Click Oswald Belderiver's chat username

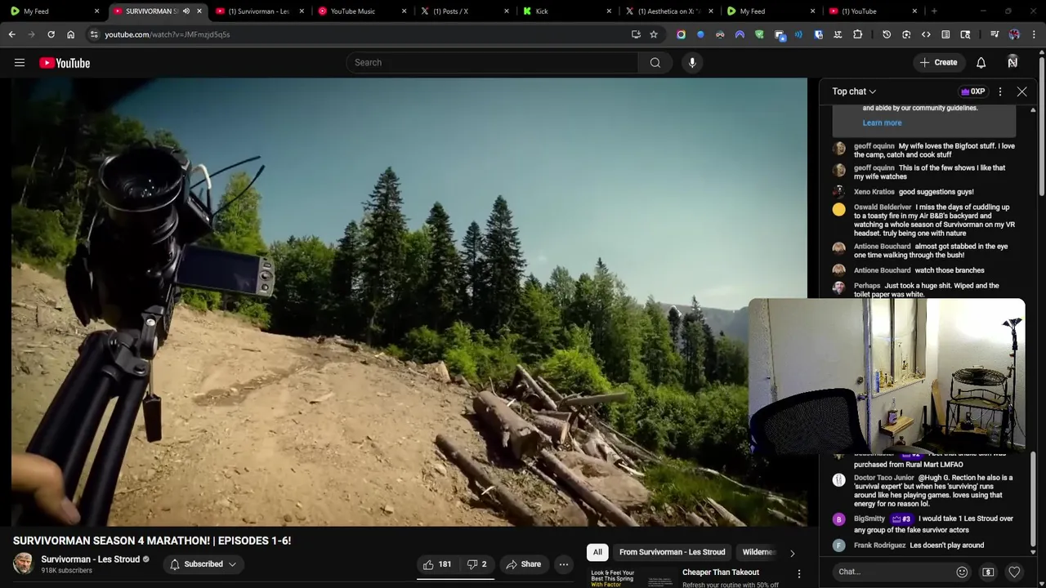click(x=883, y=207)
